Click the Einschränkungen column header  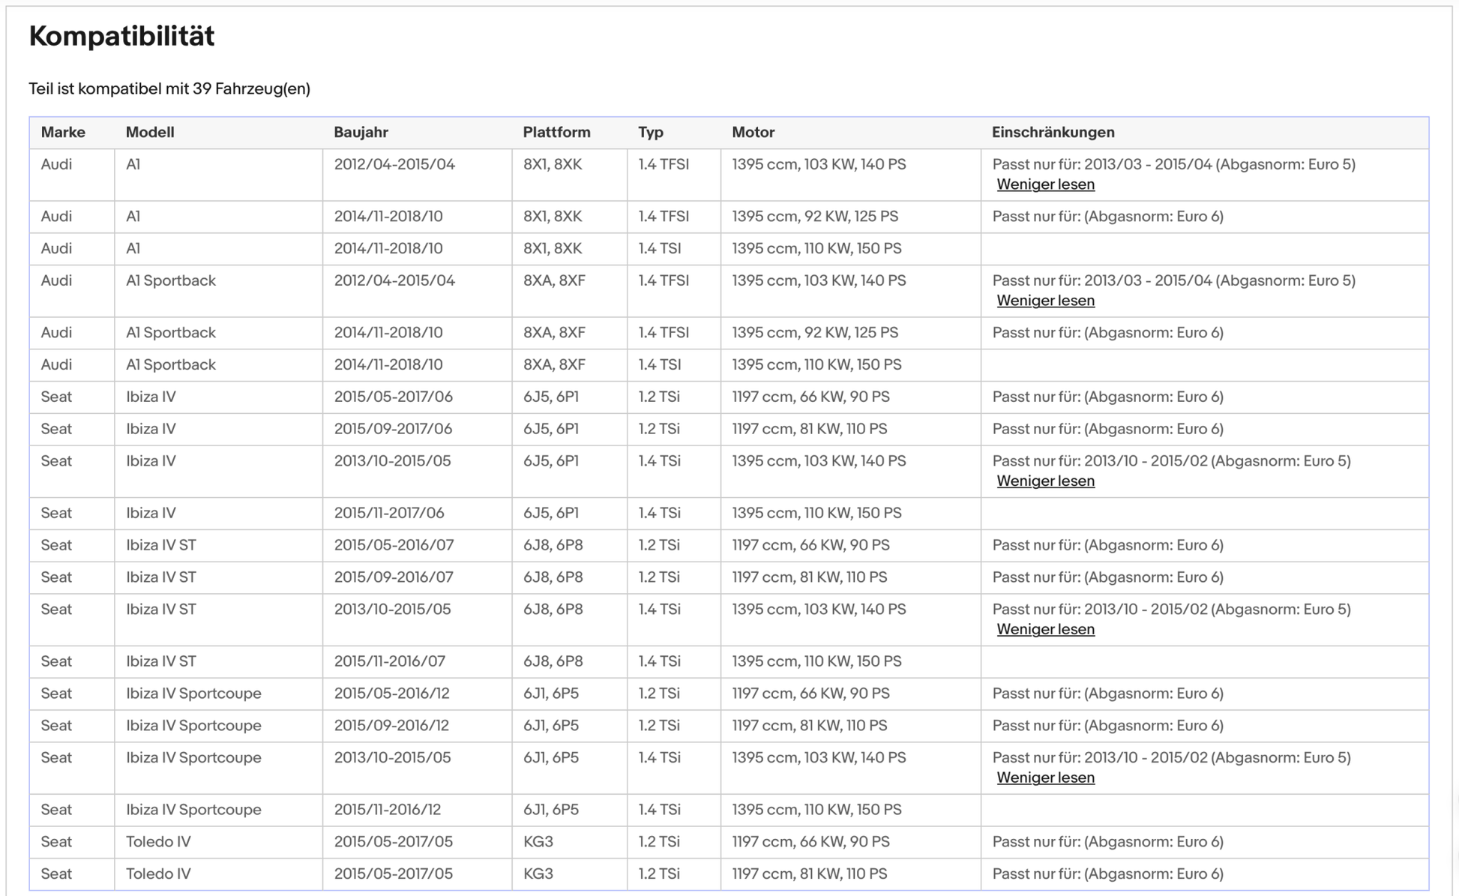(x=1053, y=133)
